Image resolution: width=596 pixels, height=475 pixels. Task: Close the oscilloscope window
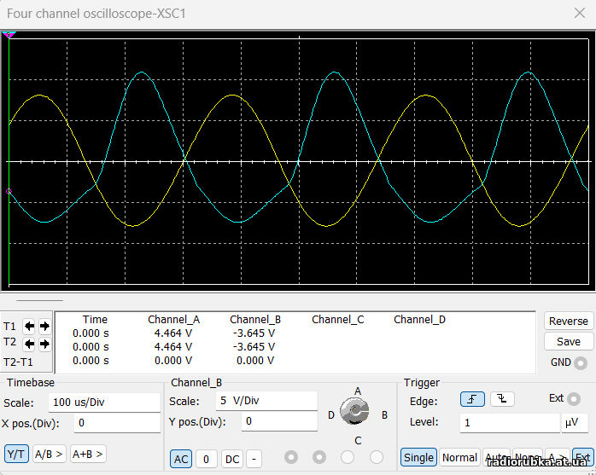pyautogui.click(x=580, y=13)
